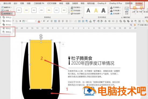This screenshot has width=148, height=99.
Task: Choose 剪除 (Subtract) in merge menu
Action: [x=7, y=32]
